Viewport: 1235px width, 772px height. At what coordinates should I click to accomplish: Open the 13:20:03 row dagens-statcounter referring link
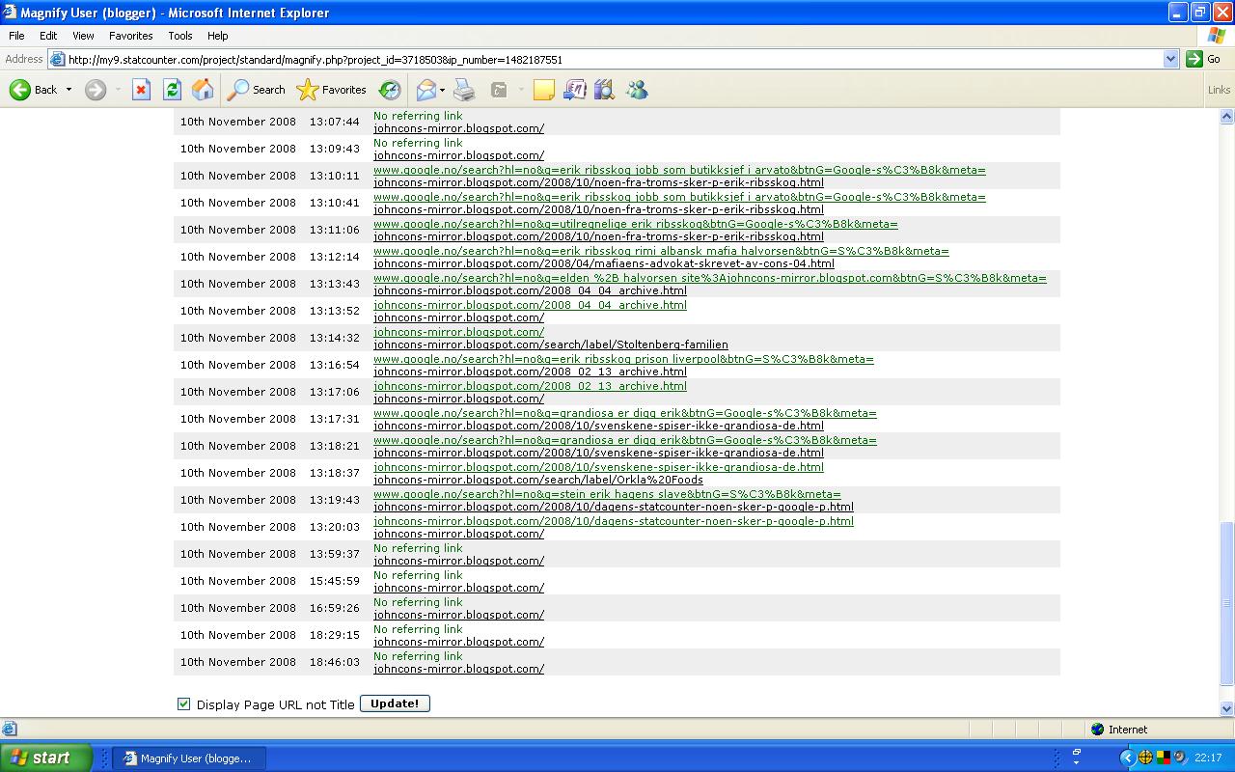click(614, 521)
